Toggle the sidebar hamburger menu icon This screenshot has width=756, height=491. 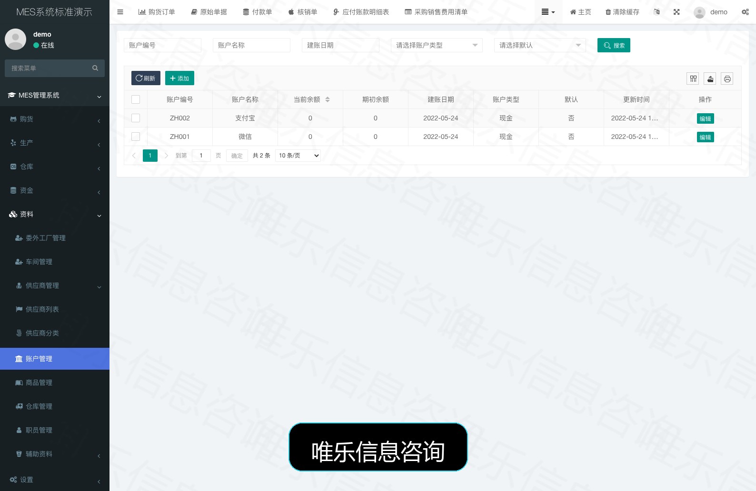click(120, 12)
